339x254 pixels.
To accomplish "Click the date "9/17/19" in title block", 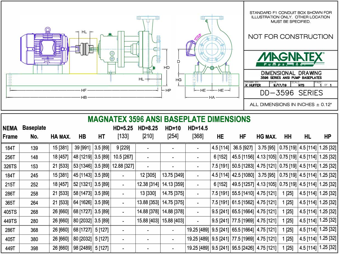I will (280, 85).
